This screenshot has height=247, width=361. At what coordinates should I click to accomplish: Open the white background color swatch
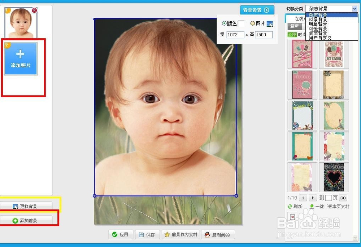(241, 23)
